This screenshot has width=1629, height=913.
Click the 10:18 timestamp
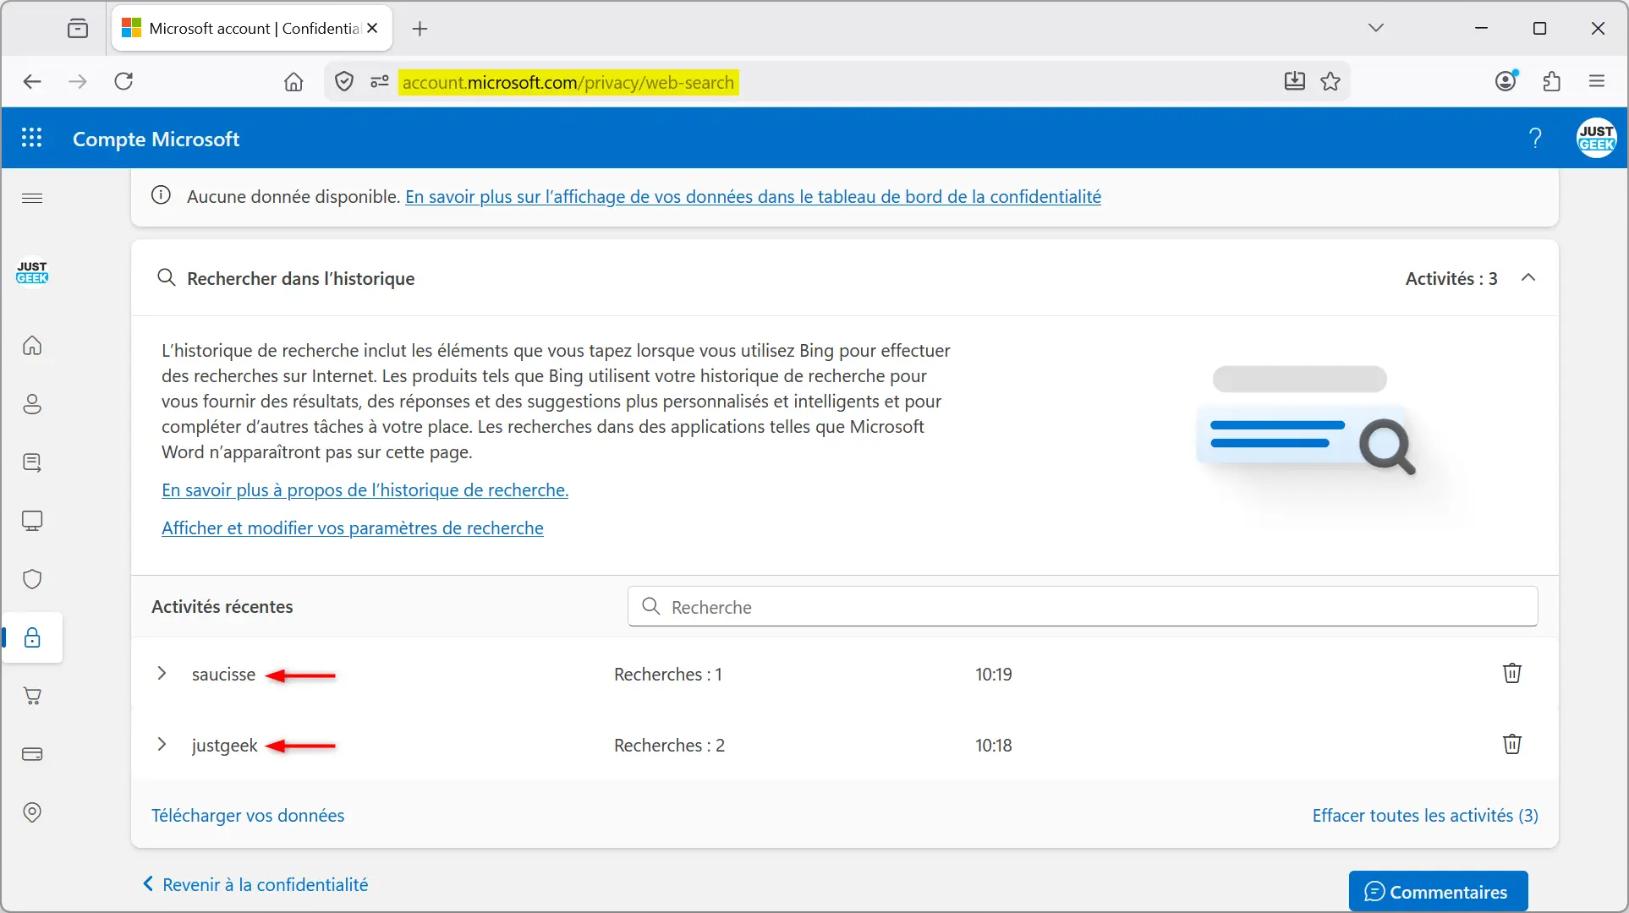click(x=994, y=746)
